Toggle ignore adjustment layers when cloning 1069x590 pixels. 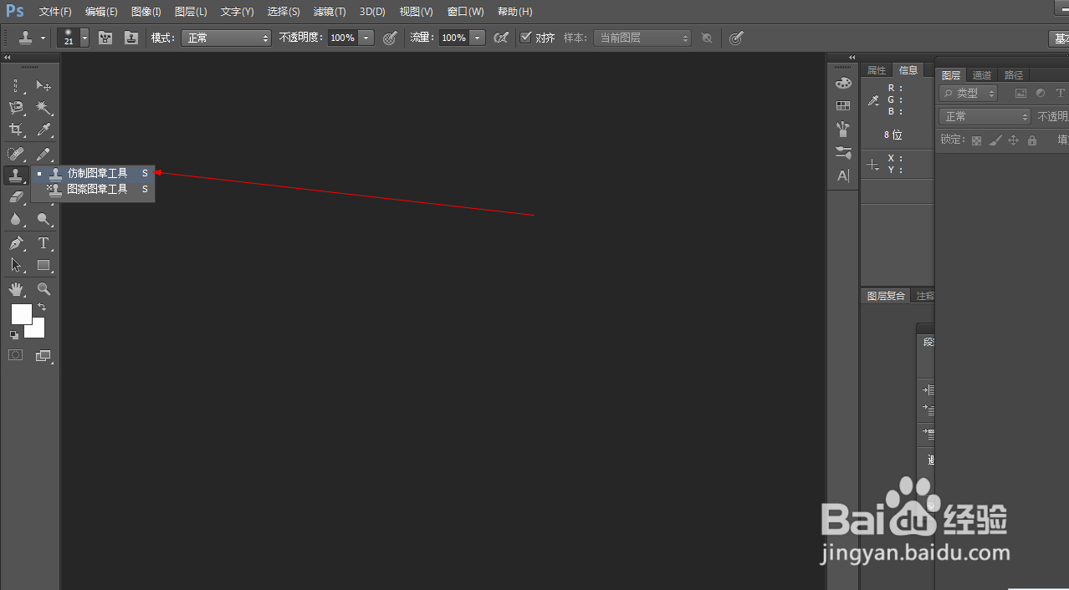click(707, 38)
